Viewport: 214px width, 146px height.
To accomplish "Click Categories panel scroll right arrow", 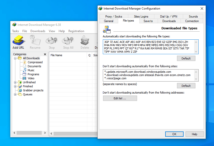I will tap(45, 133).
